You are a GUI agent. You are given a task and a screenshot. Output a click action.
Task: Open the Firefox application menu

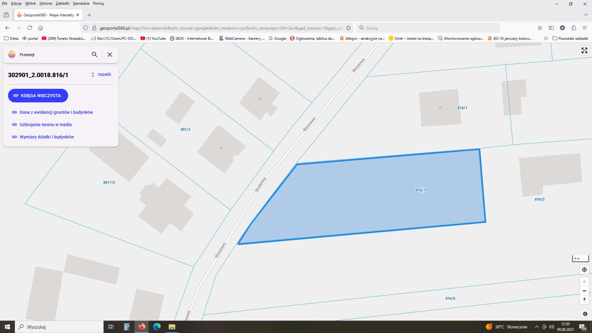(585, 28)
